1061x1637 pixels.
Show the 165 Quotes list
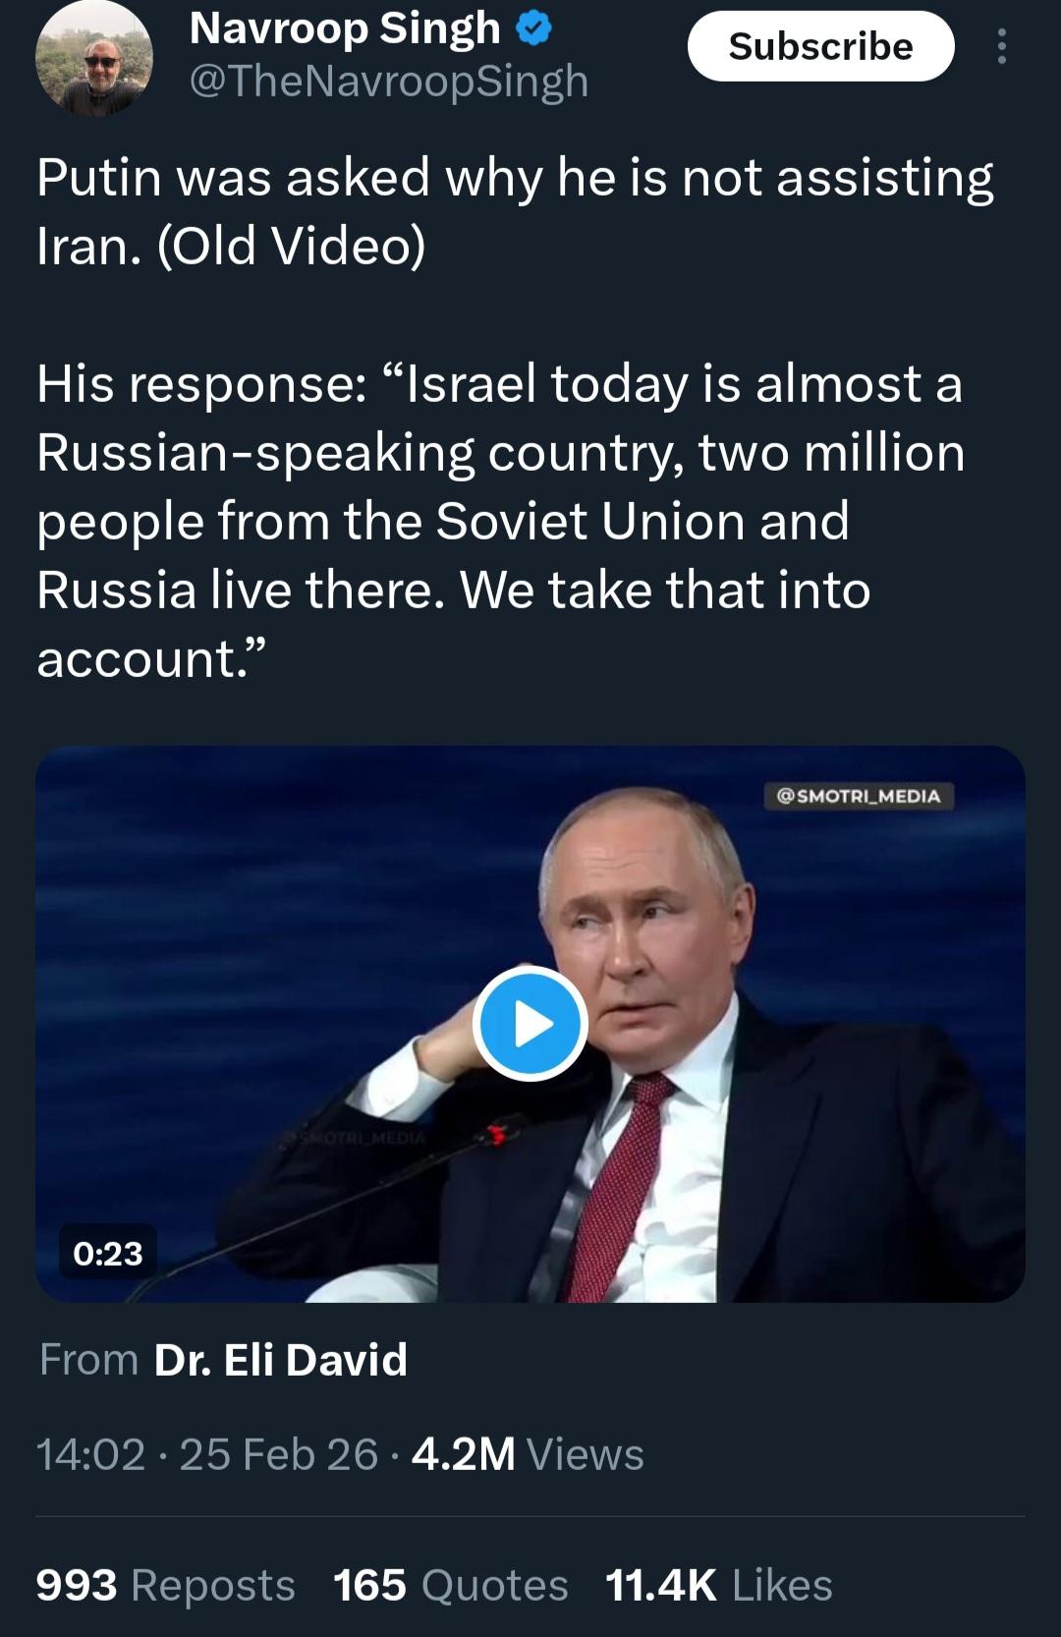pos(450,1585)
